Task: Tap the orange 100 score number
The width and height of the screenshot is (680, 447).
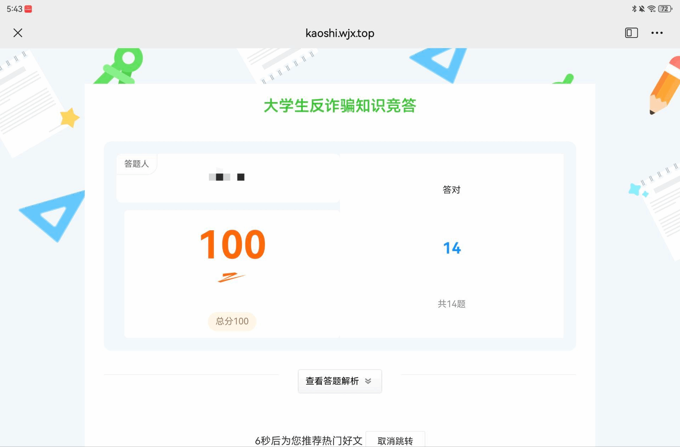Action: (x=232, y=244)
